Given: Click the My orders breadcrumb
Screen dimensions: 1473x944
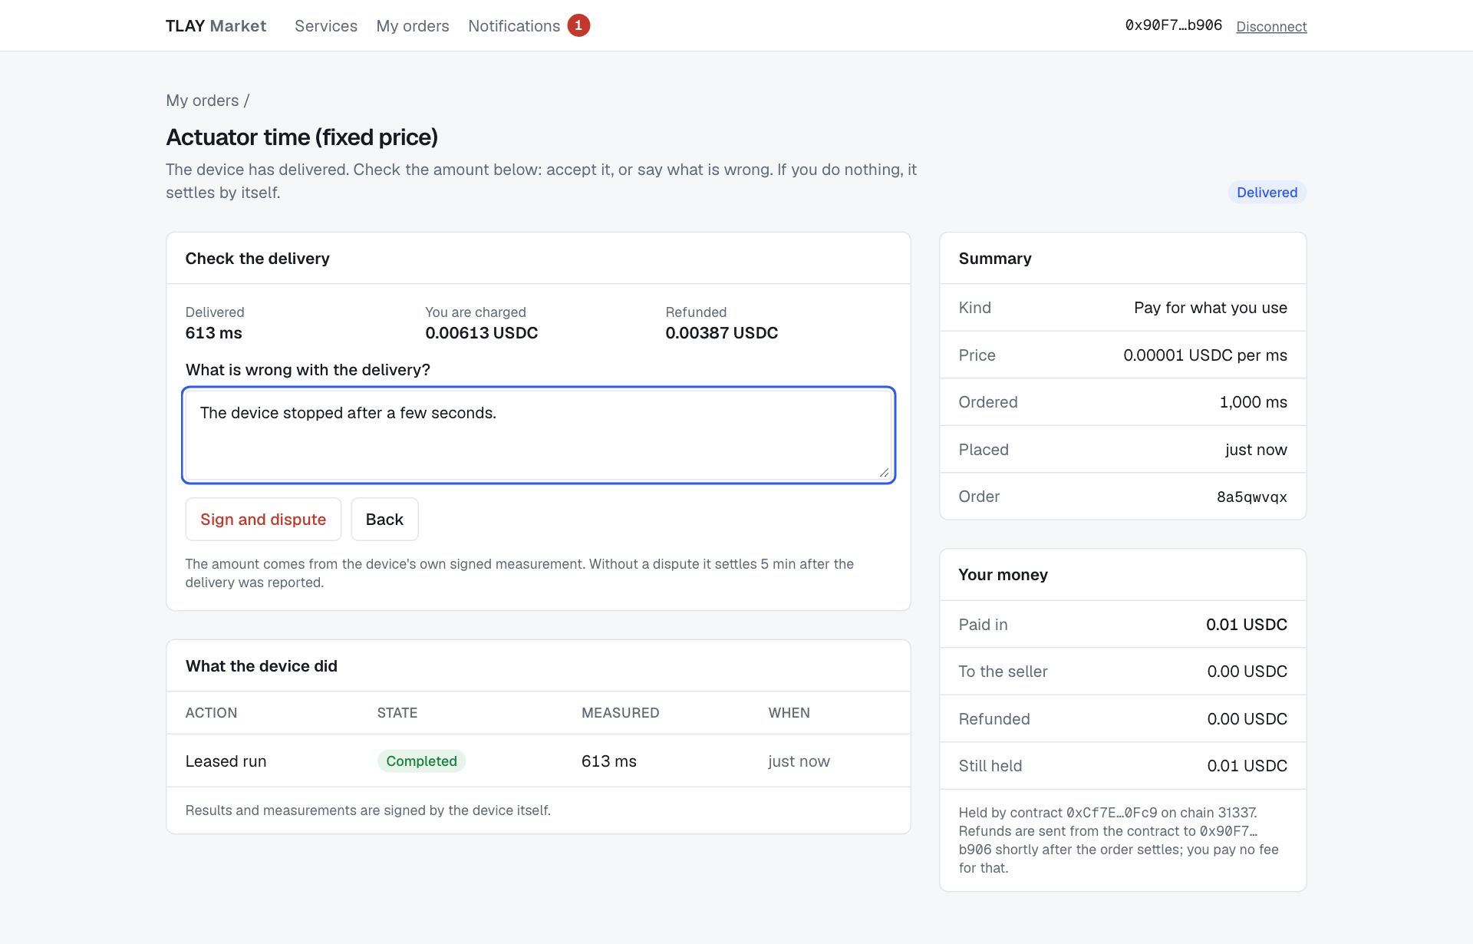Looking at the screenshot, I should (203, 101).
